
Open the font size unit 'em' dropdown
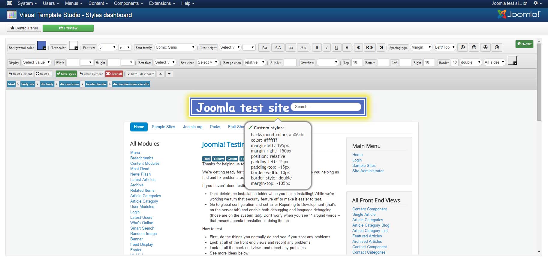point(125,47)
